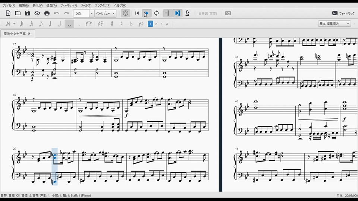The height and width of the screenshot is (201, 358).
Task: Switch to voice 3
Action: click(x=161, y=24)
